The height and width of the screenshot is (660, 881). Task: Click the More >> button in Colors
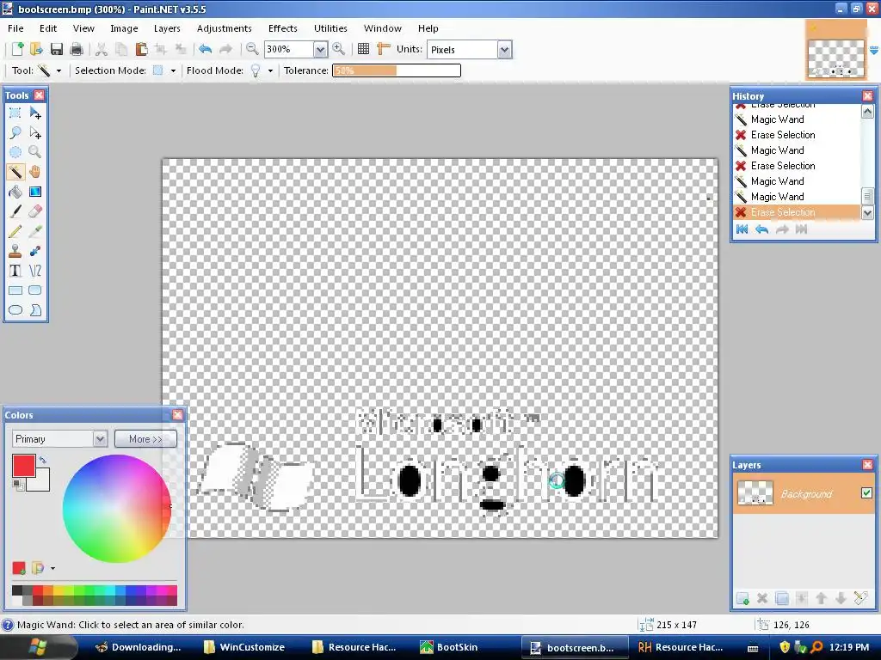(x=145, y=439)
